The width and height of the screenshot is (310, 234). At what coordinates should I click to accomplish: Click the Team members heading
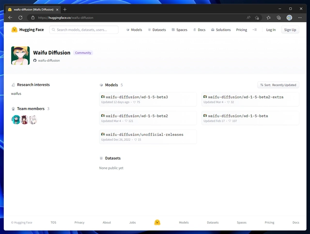(31, 109)
